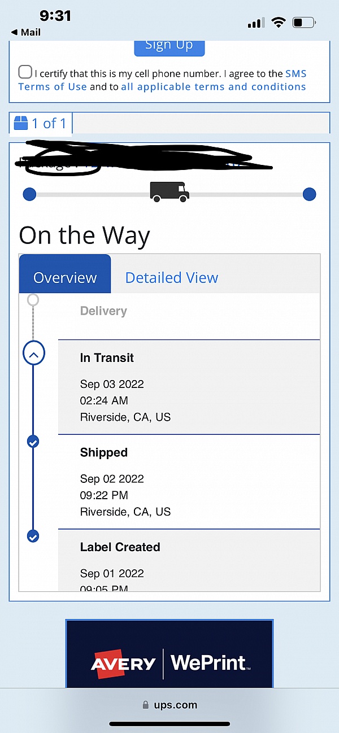Viewport: 339px width, 733px height.
Task: Tap the empty Delivery step circle
Action: pos(33,300)
